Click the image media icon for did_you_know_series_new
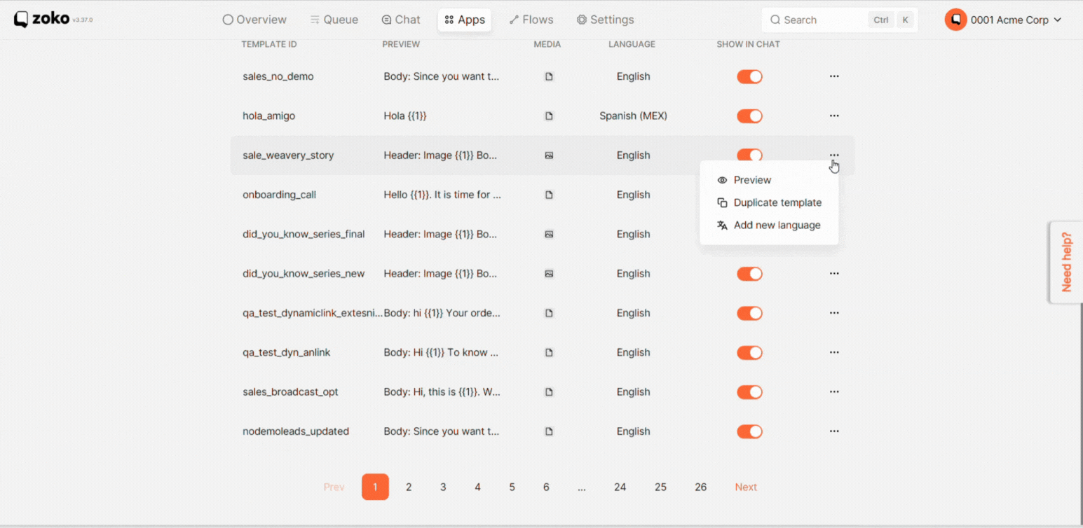Screen dimensions: 1083x528 pyautogui.click(x=549, y=273)
